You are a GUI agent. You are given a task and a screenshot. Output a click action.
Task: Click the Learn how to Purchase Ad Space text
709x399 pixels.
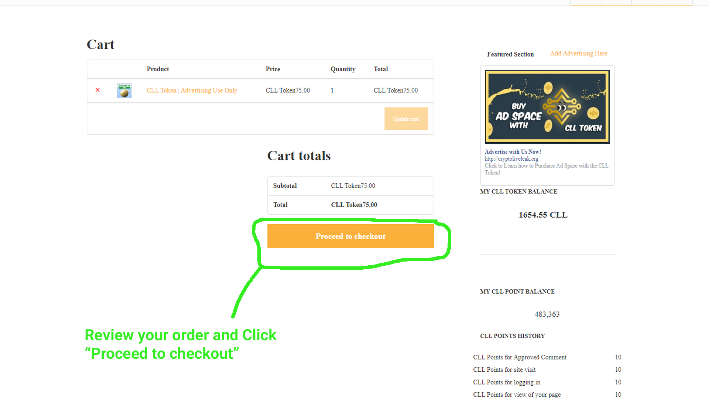pyautogui.click(x=547, y=169)
